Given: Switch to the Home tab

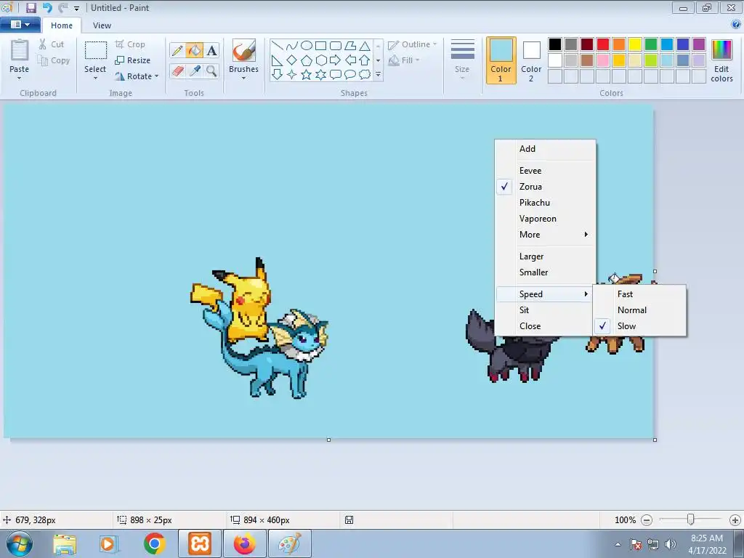Looking at the screenshot, I should click(62, 25).
